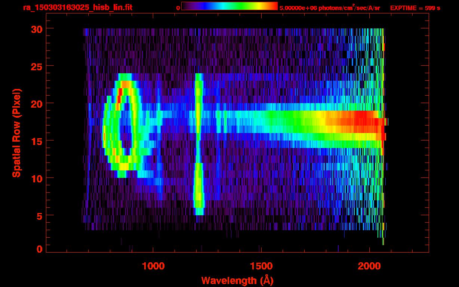Image resolution: width=459 pixels, height=287 pixels.
Task: Click the x-axis tick label 2000
Action: (369, 266)
